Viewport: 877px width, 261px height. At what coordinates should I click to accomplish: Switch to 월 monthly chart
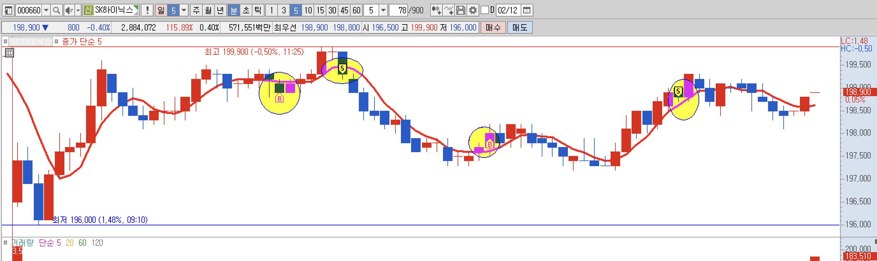pyautogui.click(x=208, y=10)
